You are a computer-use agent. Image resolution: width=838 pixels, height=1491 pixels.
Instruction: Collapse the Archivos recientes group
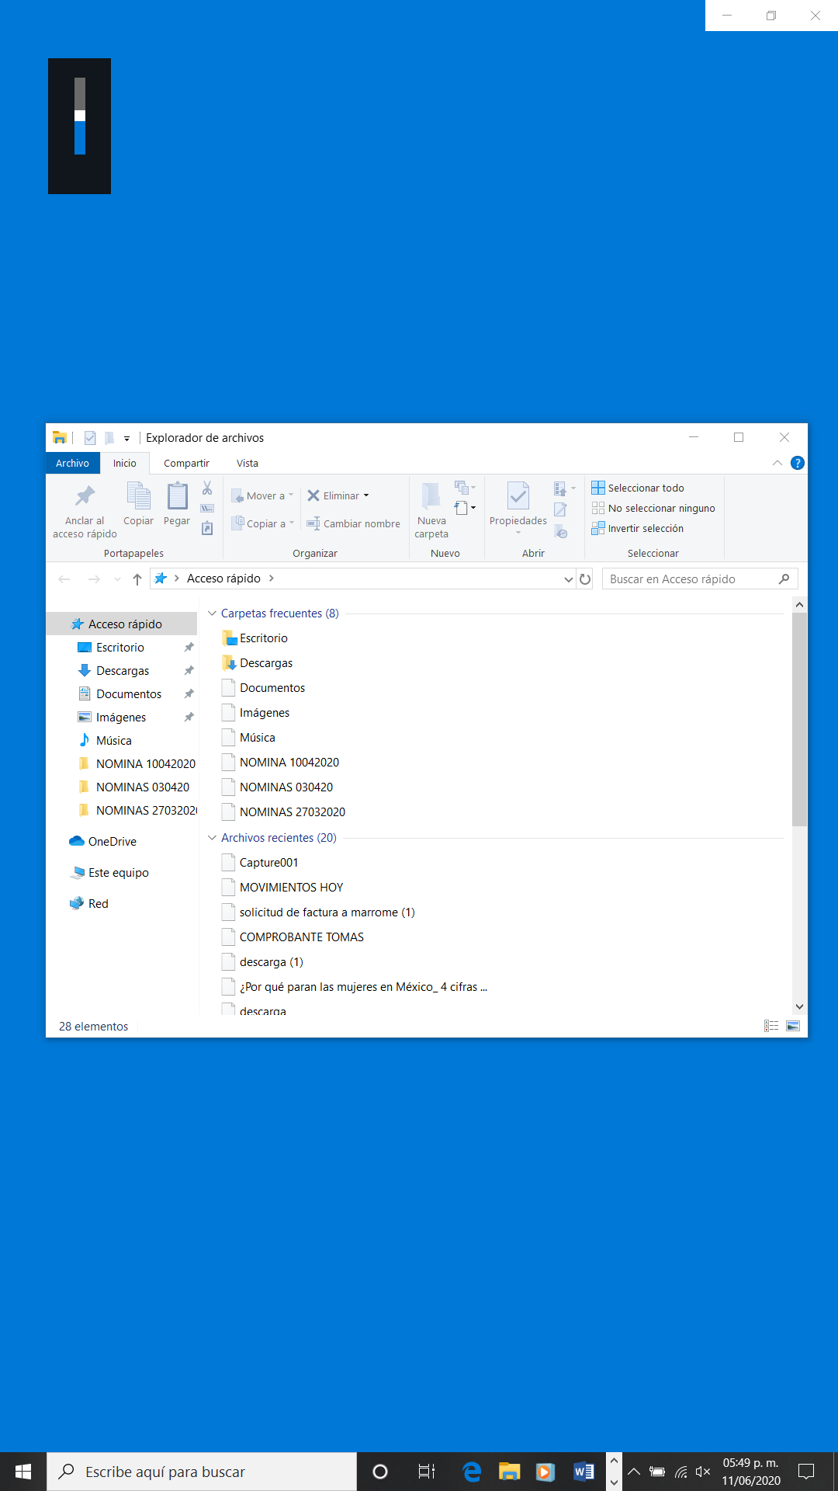(x=212, y=838)
